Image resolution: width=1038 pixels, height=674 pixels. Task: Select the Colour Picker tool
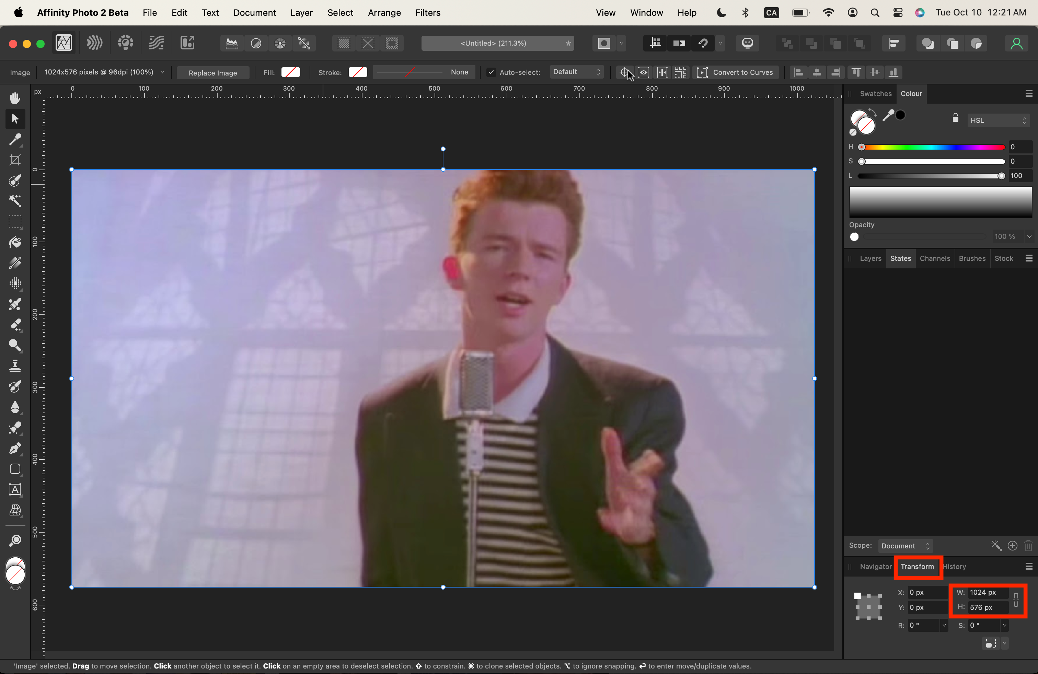click(15, 140)
